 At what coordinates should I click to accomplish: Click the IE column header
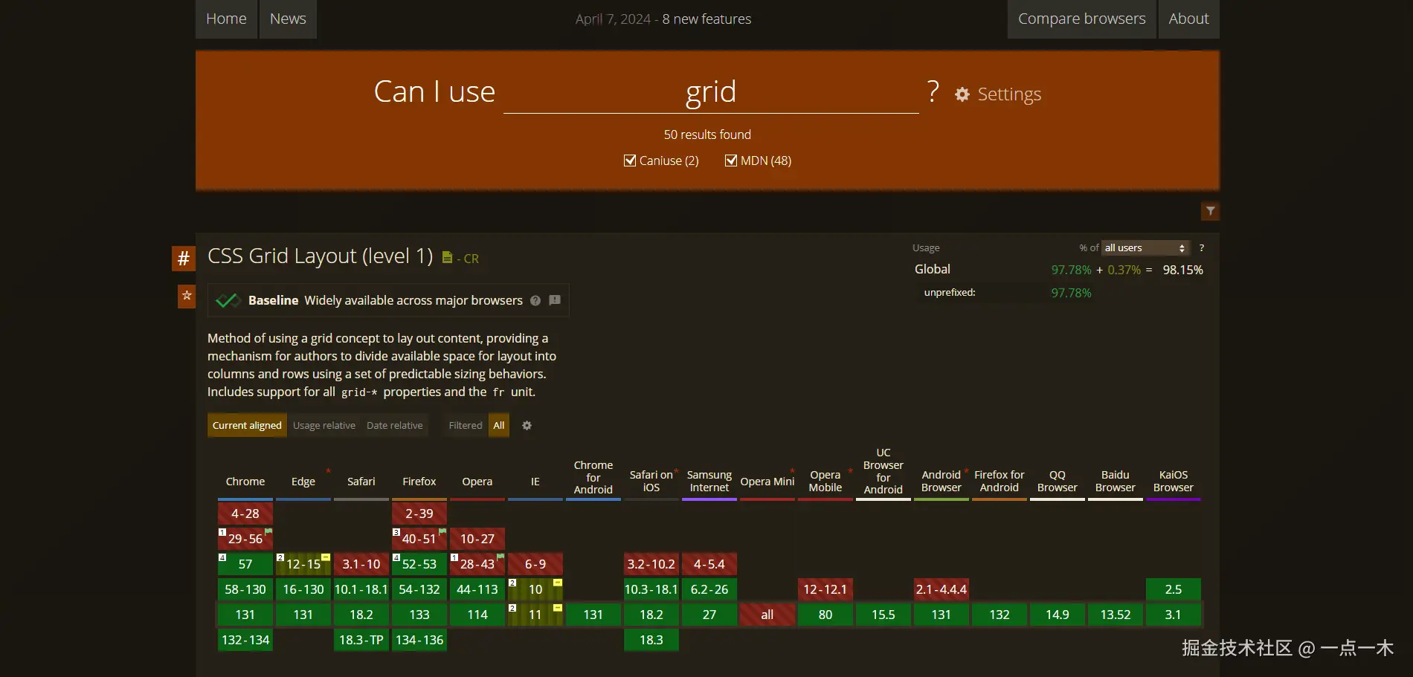click(535, 482)
